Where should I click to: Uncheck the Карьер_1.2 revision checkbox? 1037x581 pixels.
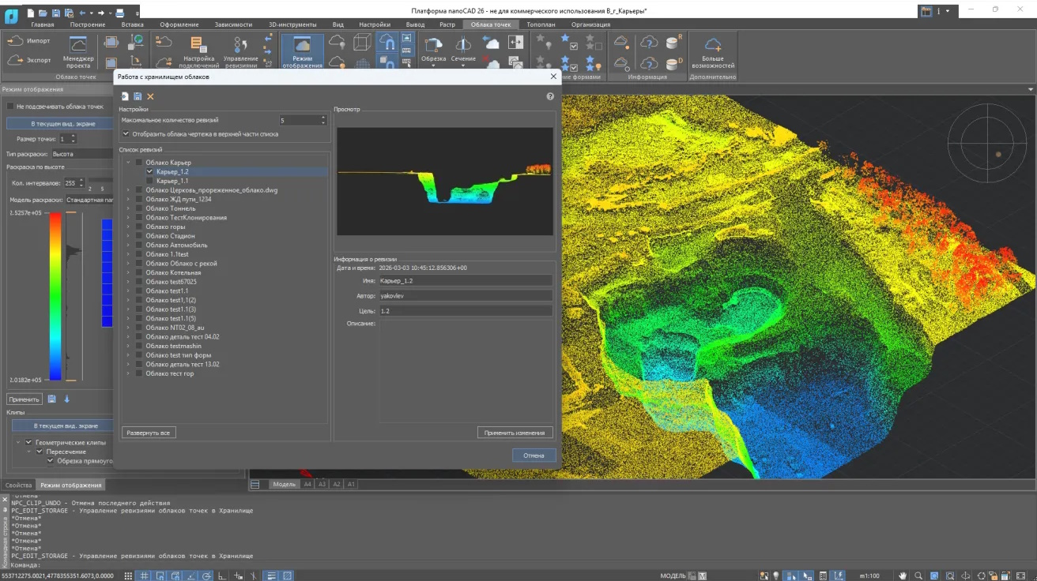[x=150, y=171]
